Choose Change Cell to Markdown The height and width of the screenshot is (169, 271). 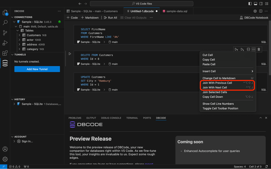(x=228, y=78)
